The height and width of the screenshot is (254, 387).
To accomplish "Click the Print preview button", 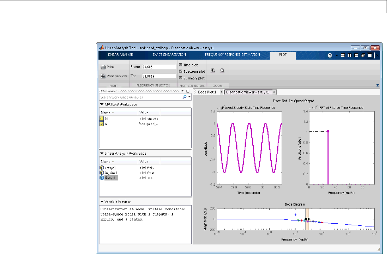I will [x=113, y=76].
